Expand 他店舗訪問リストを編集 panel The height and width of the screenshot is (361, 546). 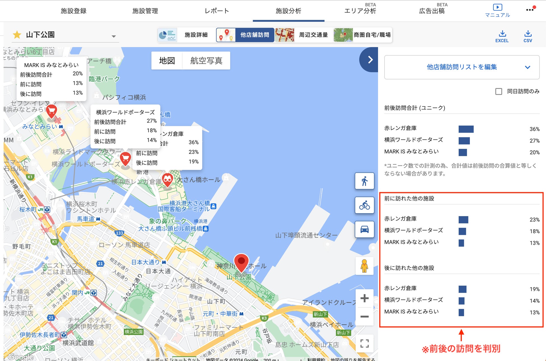[462, 67]
